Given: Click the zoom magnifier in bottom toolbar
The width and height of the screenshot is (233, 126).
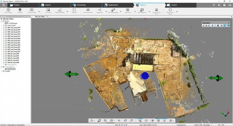Looking at the screenshot, I should coord(105,121).
